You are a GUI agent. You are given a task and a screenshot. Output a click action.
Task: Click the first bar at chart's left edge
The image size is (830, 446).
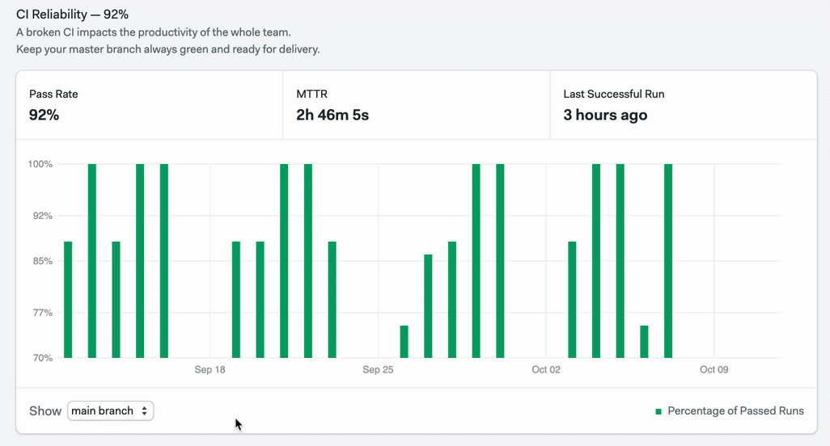[68, 300]
